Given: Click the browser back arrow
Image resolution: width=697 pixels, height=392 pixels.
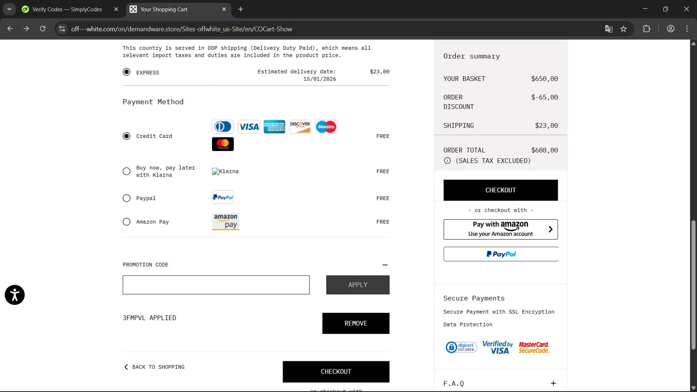Looking at the screenshot, I should (x=10, y=29).
